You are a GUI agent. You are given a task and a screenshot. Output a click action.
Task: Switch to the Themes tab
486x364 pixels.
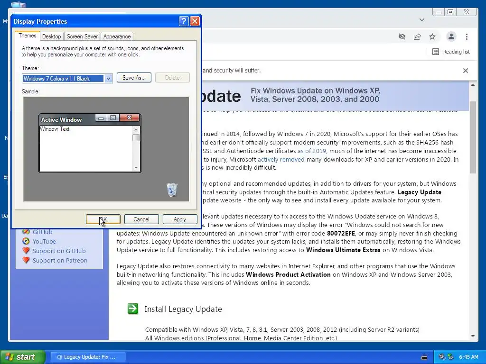(27, 36)
